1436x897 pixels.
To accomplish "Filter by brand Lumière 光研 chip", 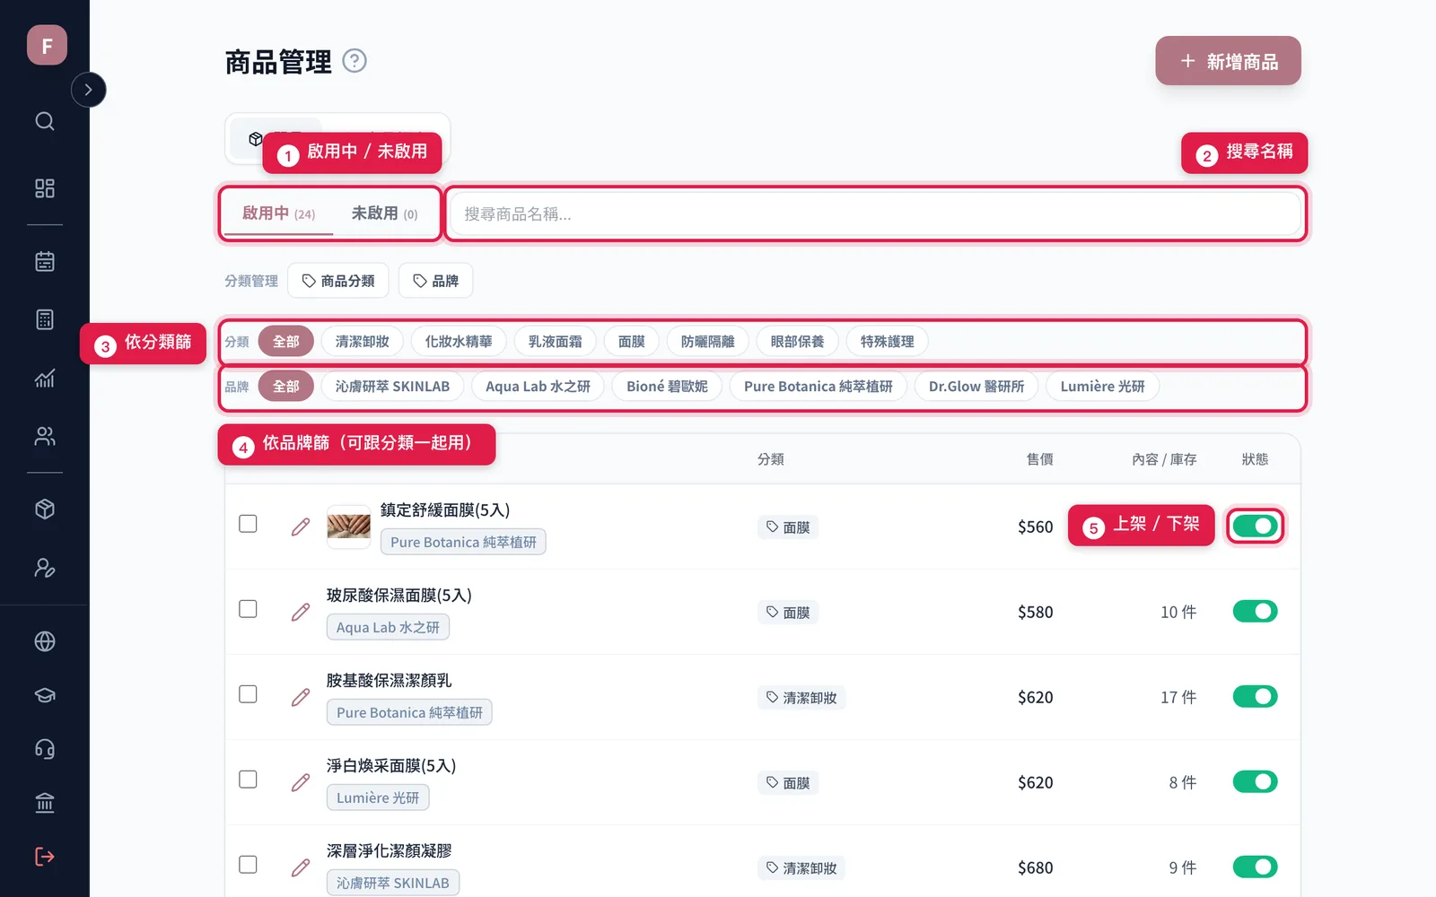I will [x=1102, y=387].
